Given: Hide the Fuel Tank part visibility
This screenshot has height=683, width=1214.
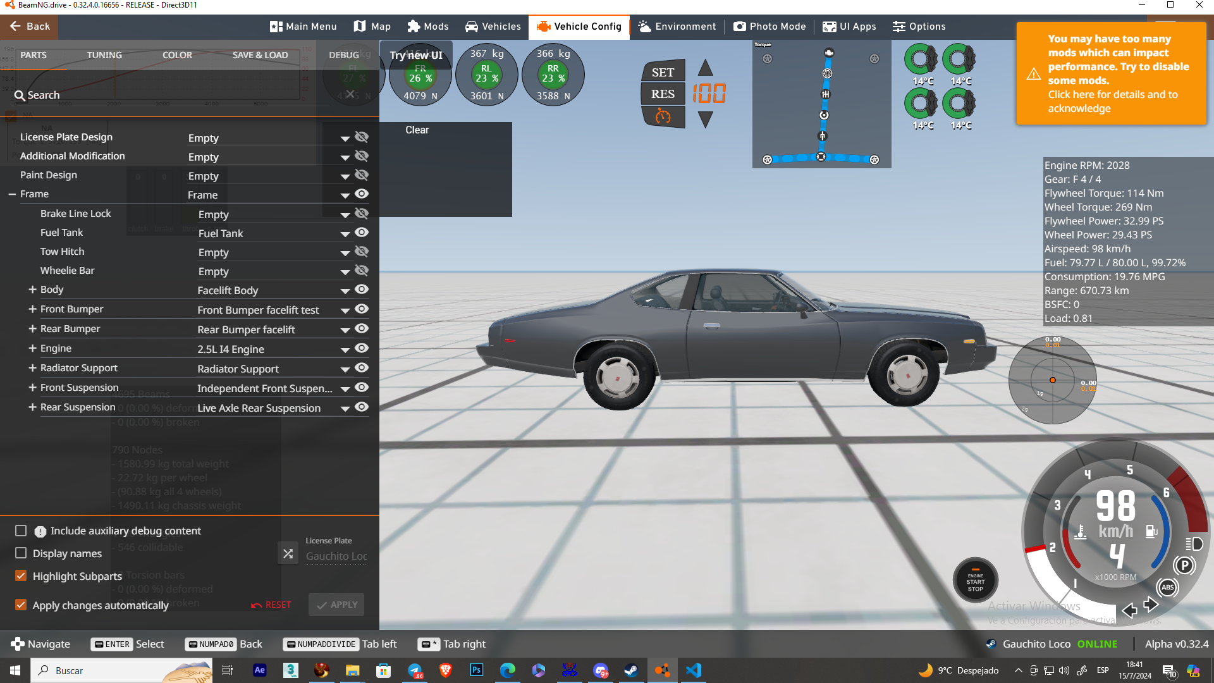Looking at the screenshot, I should [x=362, y=233].
